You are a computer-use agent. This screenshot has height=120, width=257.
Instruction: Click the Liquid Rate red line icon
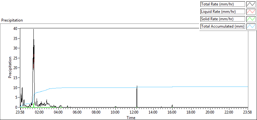click(251, 12)
